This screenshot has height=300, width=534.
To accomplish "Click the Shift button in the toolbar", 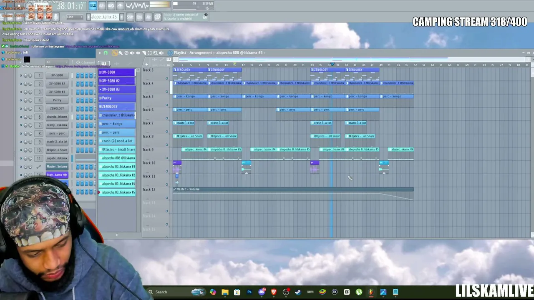I will pyautogui.click(x=130, y=17).
